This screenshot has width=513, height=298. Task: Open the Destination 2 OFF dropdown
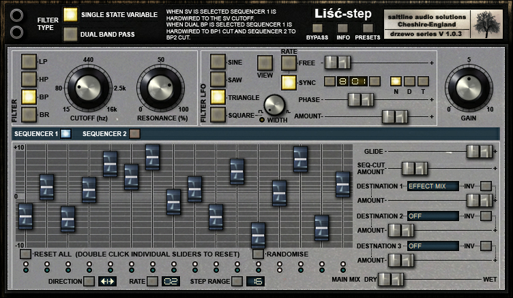[x=433, y=216]
